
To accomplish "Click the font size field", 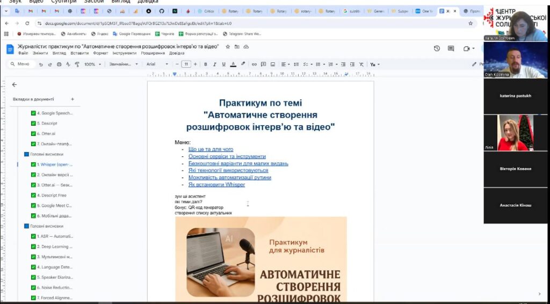I will tap(186, 64).
